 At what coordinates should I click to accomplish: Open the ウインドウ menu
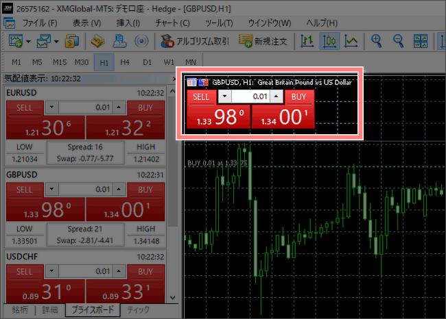pos(270,23)
